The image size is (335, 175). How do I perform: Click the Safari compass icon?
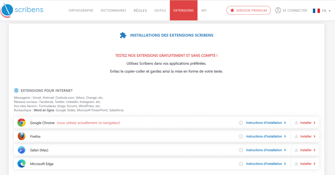[22, 150]
